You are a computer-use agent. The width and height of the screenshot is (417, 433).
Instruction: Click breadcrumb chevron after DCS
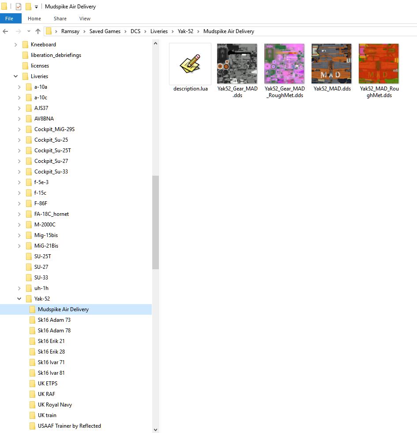pos(145,31)
